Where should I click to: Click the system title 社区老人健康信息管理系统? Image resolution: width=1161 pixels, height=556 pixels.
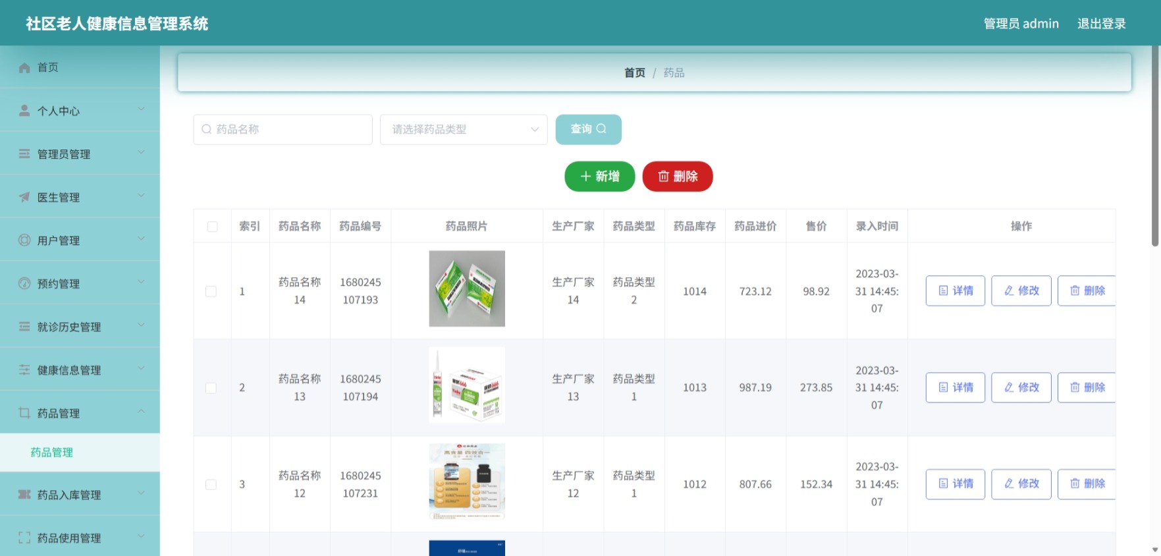[117, 24]
